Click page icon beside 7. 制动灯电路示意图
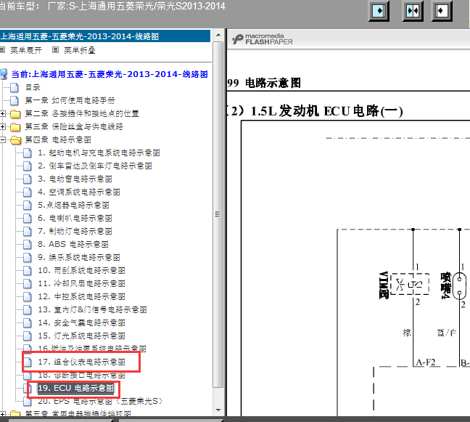The width and height of the screenshot is (470, 422). 28,231
